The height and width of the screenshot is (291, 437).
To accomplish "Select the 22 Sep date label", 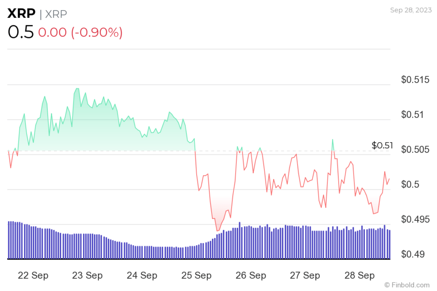I will pos(33,275).
